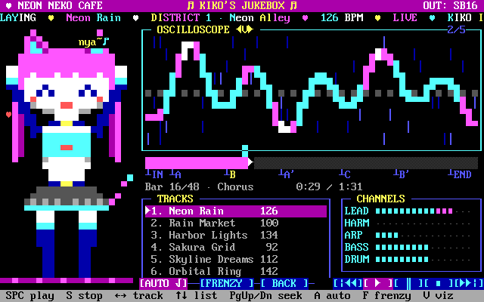Jump to the IN section marker
Screen dimensions: 484x302
click(154, 174)
